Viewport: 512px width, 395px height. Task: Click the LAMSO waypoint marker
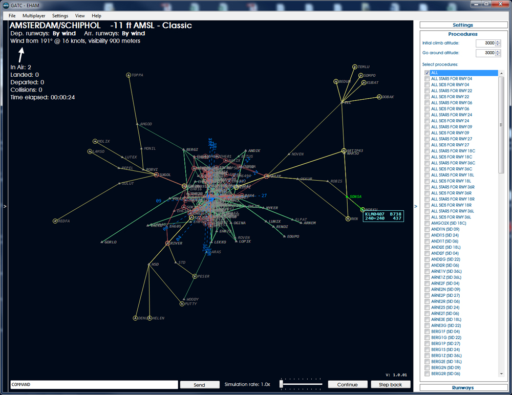[x=90, y=151]
